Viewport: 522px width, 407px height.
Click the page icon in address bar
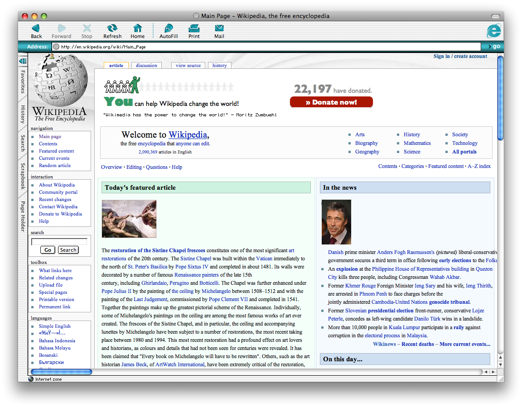56,47
